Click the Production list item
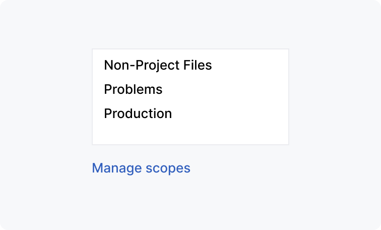Image resolution: width=381 pixels, height=230 pixels. [x=138, y=113]
